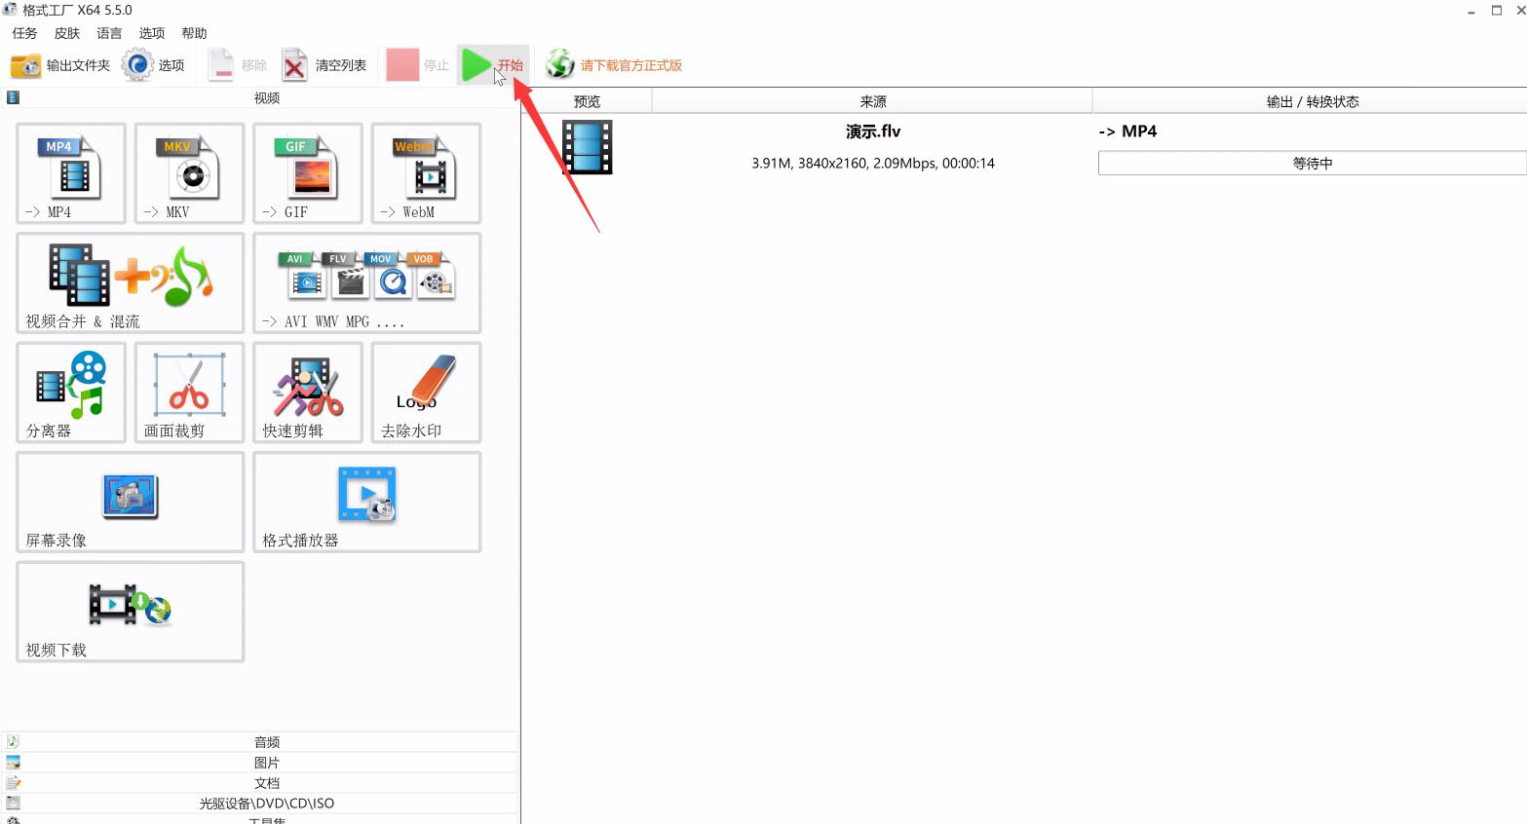Open the 皮肤 menu
The image size is (1527, 824).
pos(67,33)
